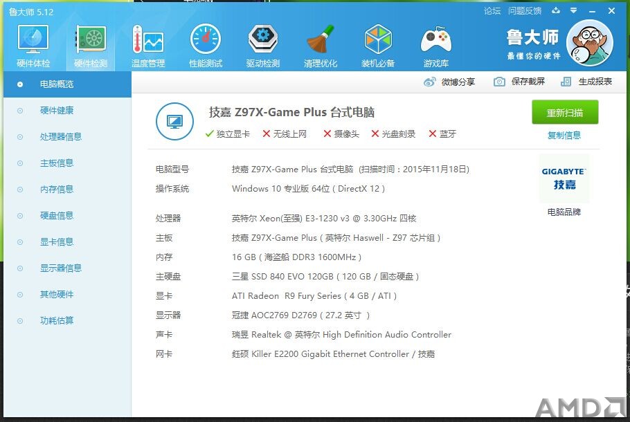Open 清理优化 cleanup broom icon
The width and height of the screenshot is (630, 422).
pos(321,39)
